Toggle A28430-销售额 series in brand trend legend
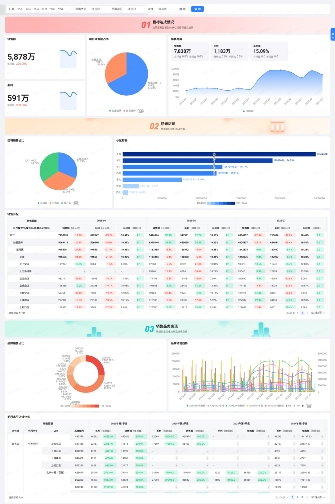The width and height of the screenshot is (335, 504). pos(196,406)
